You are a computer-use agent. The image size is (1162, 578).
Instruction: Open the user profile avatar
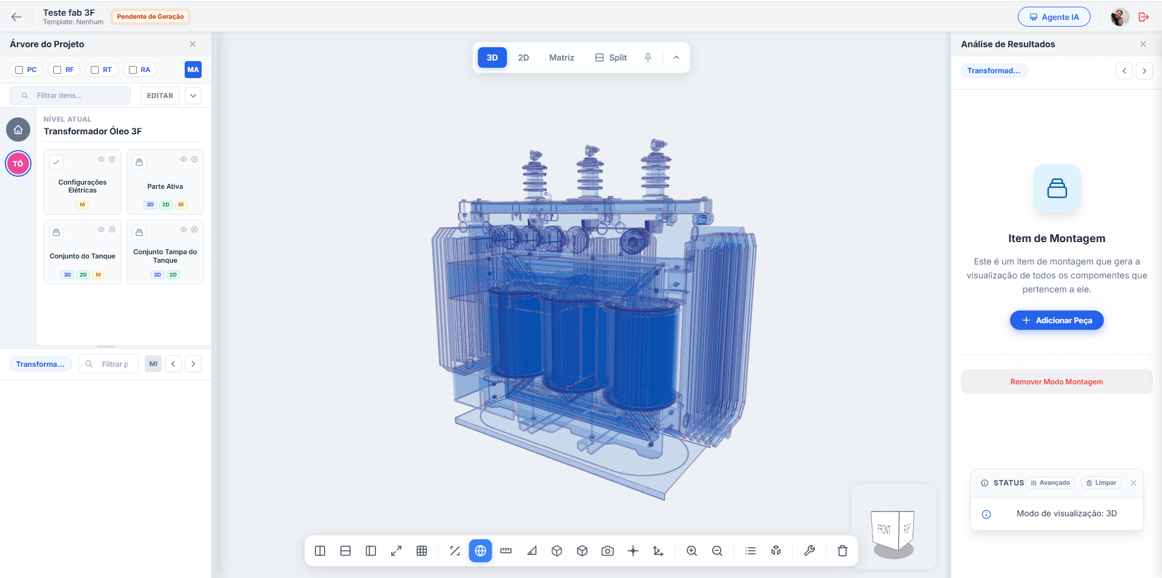point(1120,17)
